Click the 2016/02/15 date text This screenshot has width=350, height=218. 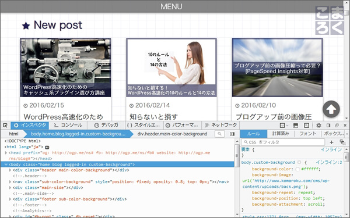pos(47,105)
